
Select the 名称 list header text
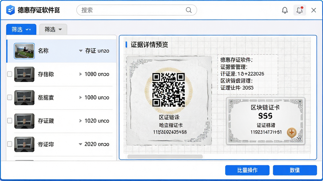click(43, 51)
